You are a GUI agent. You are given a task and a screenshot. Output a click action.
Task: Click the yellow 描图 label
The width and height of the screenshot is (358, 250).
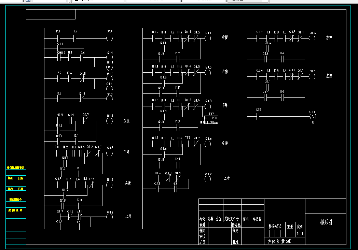[x=11, y=178]
